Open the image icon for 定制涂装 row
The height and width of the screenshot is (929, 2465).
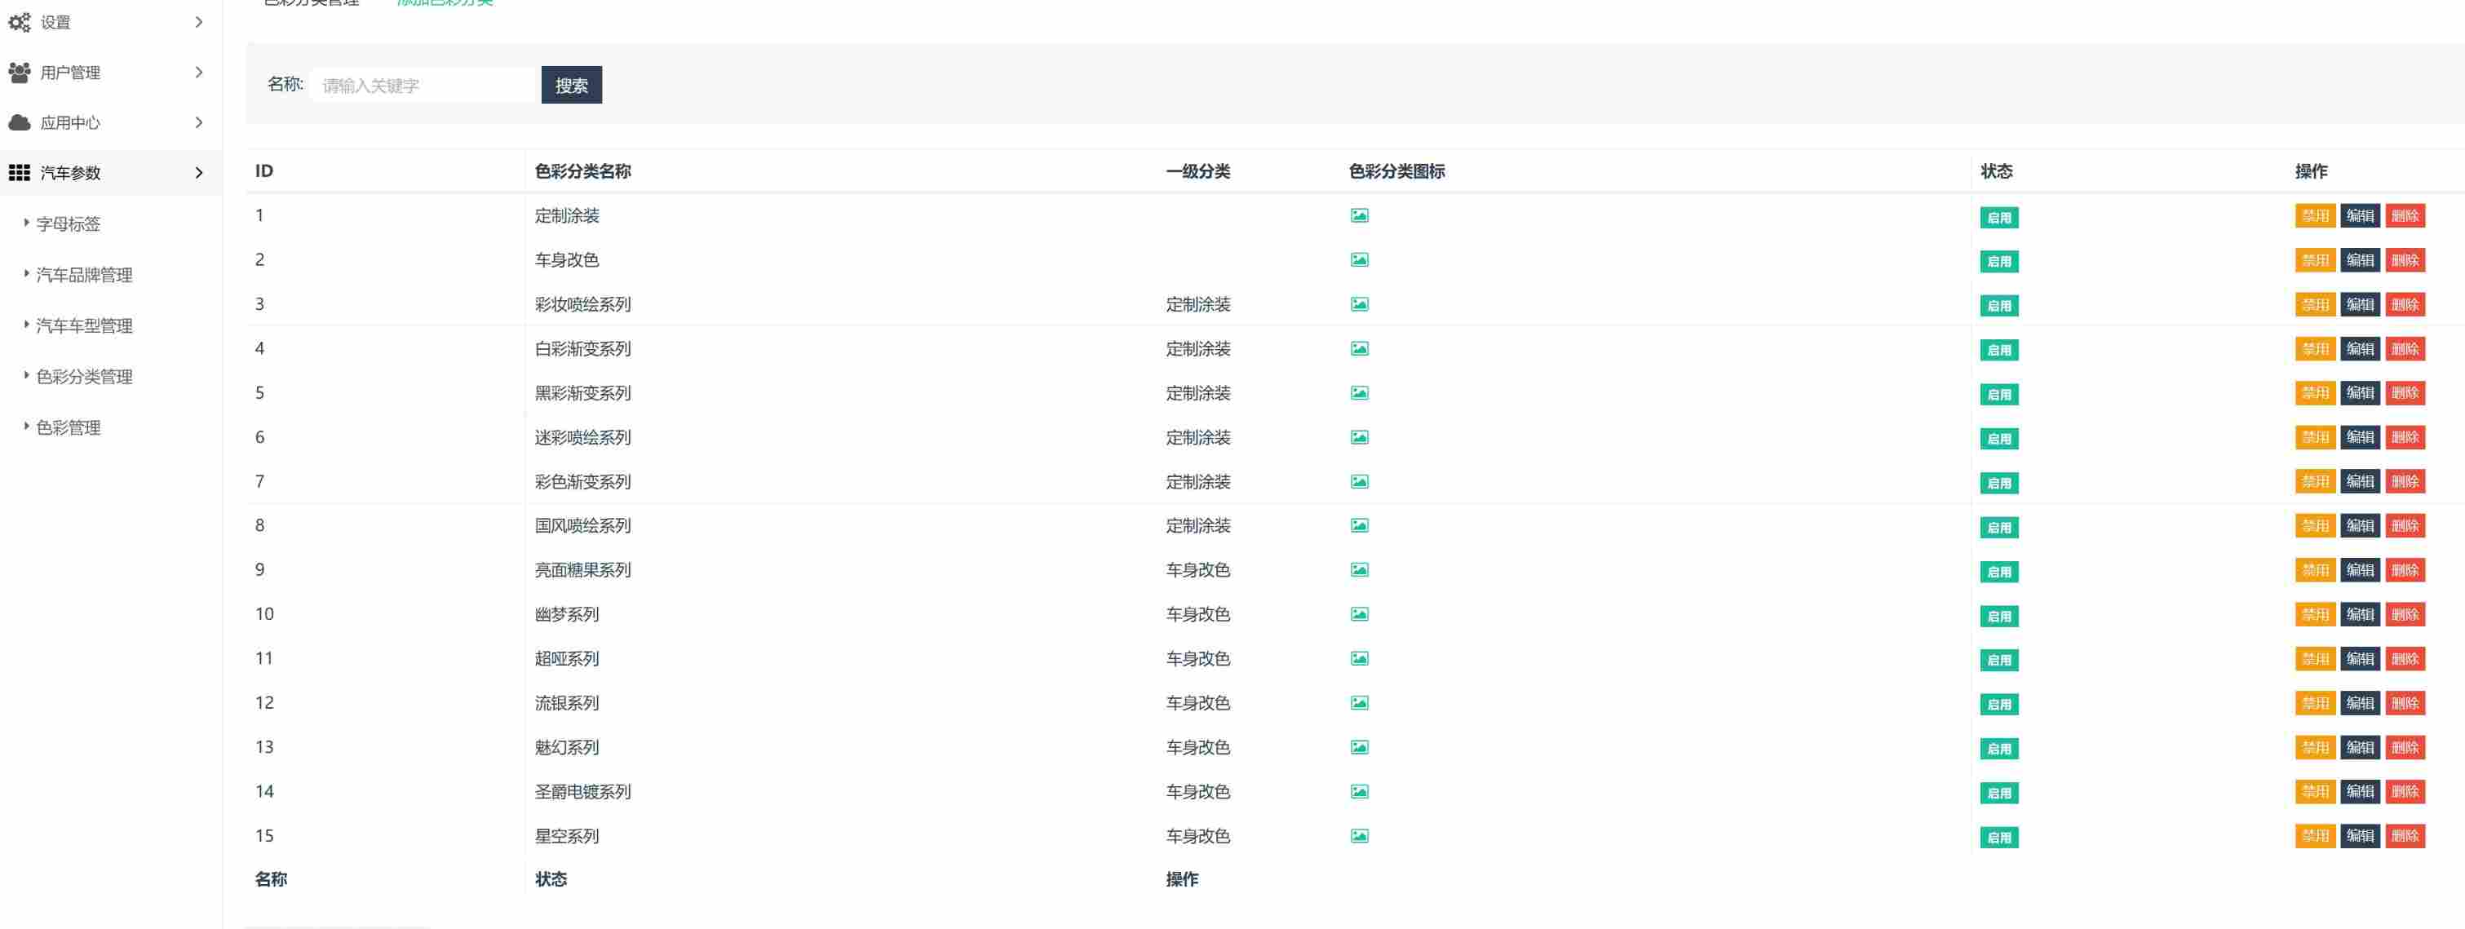(1359, 215)
